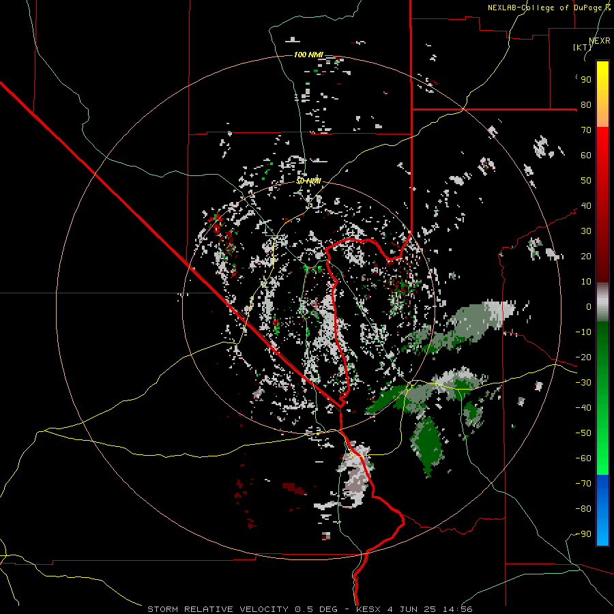Click the 20 value on the velocity scale

[586, 257]
